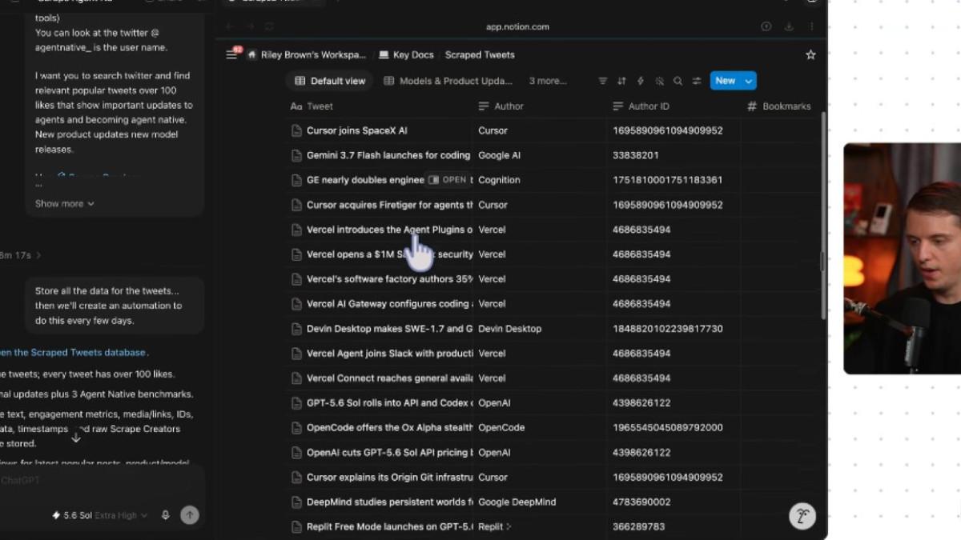Click OPEN on the GE nearly doubles row

tap(448, 180)
